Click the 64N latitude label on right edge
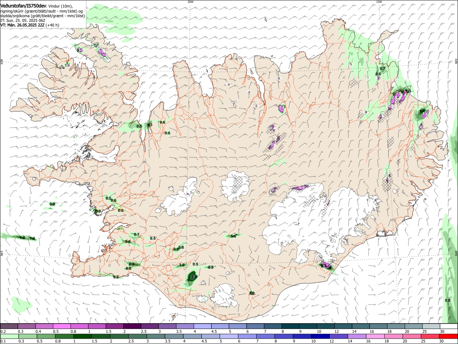The height and width of the screenshot is (344, 458). coord(456,253)
